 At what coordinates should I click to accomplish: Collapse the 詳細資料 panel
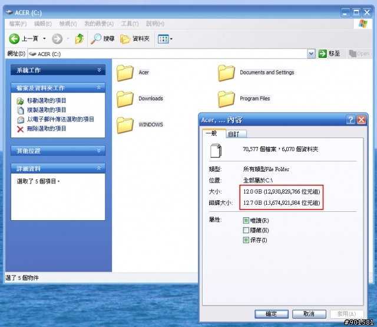coord(99,168)
